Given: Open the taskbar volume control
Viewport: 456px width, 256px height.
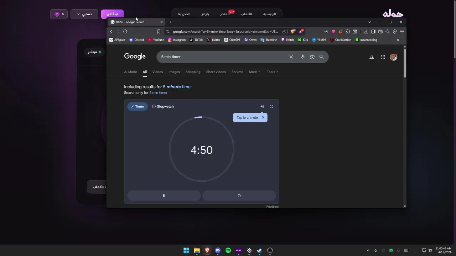Looking at the screenshot, I should pos(430,250).
